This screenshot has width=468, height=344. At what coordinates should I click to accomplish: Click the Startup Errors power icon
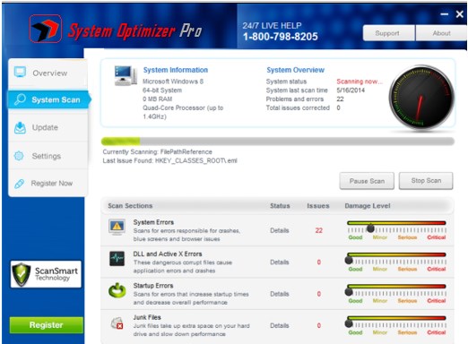[x=117, y=290]
